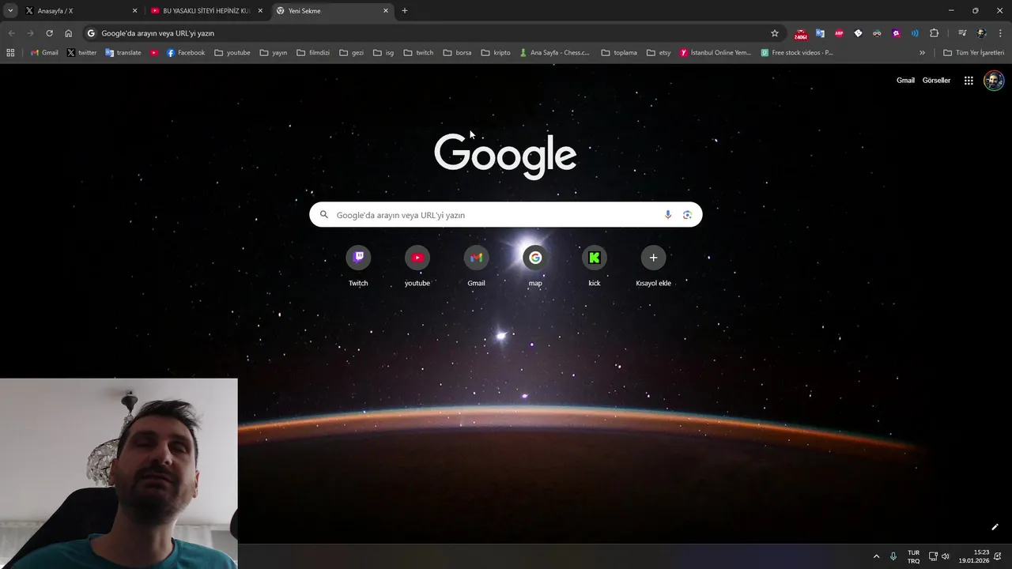Open the Facebook bookmark
The image size is (1012, 569).
point(186,53)
